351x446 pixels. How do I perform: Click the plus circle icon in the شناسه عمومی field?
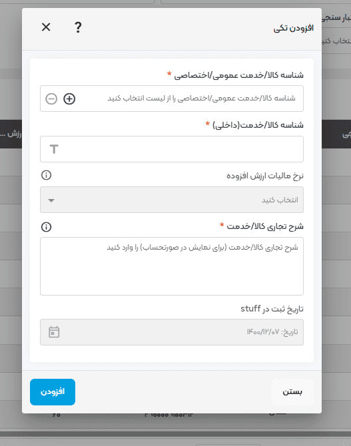pos(69,99)
